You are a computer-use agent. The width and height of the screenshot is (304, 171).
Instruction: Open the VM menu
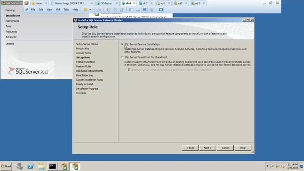(x=58, y=9)
